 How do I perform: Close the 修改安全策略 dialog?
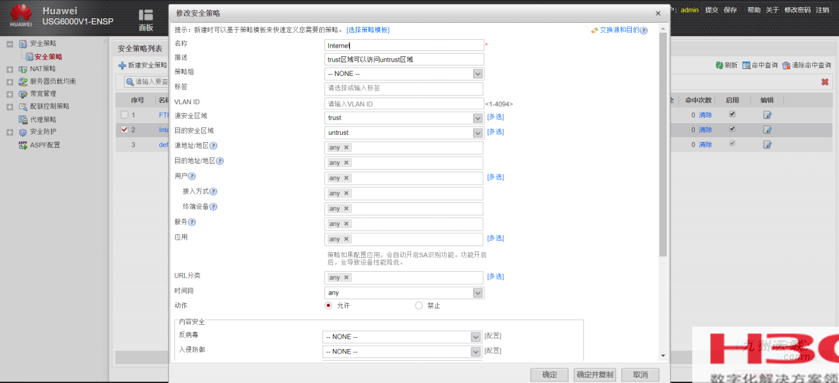point(658,13)
